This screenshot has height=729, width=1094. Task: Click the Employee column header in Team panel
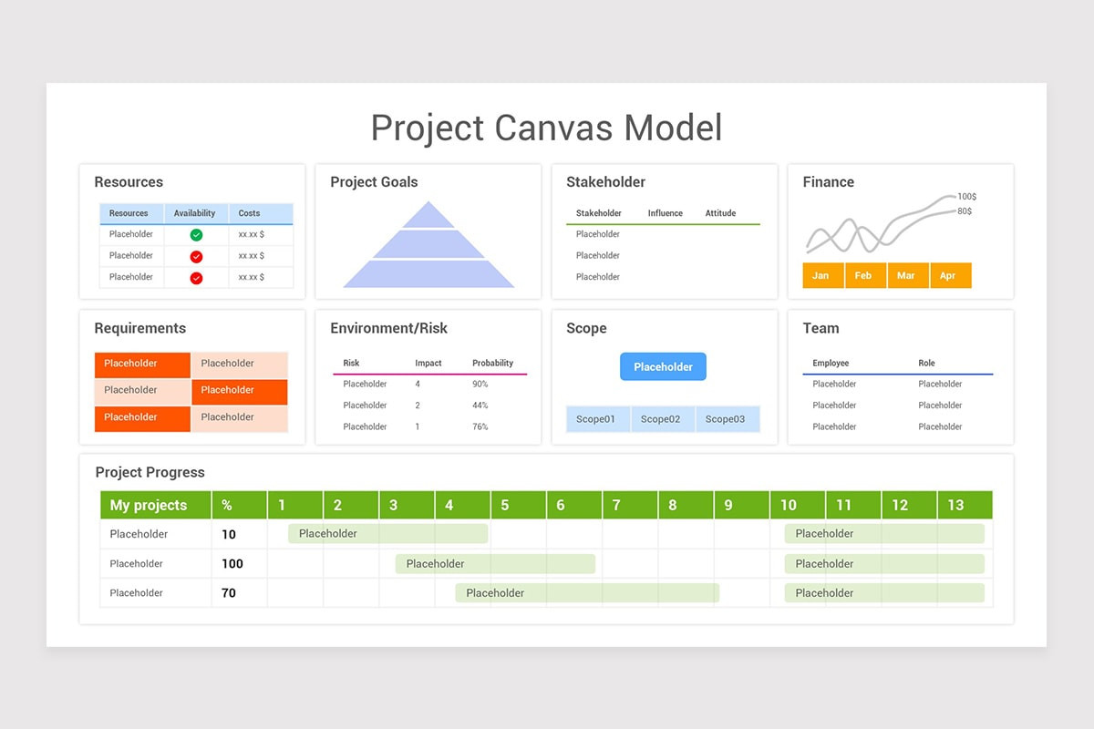click(x=831, y=362)
